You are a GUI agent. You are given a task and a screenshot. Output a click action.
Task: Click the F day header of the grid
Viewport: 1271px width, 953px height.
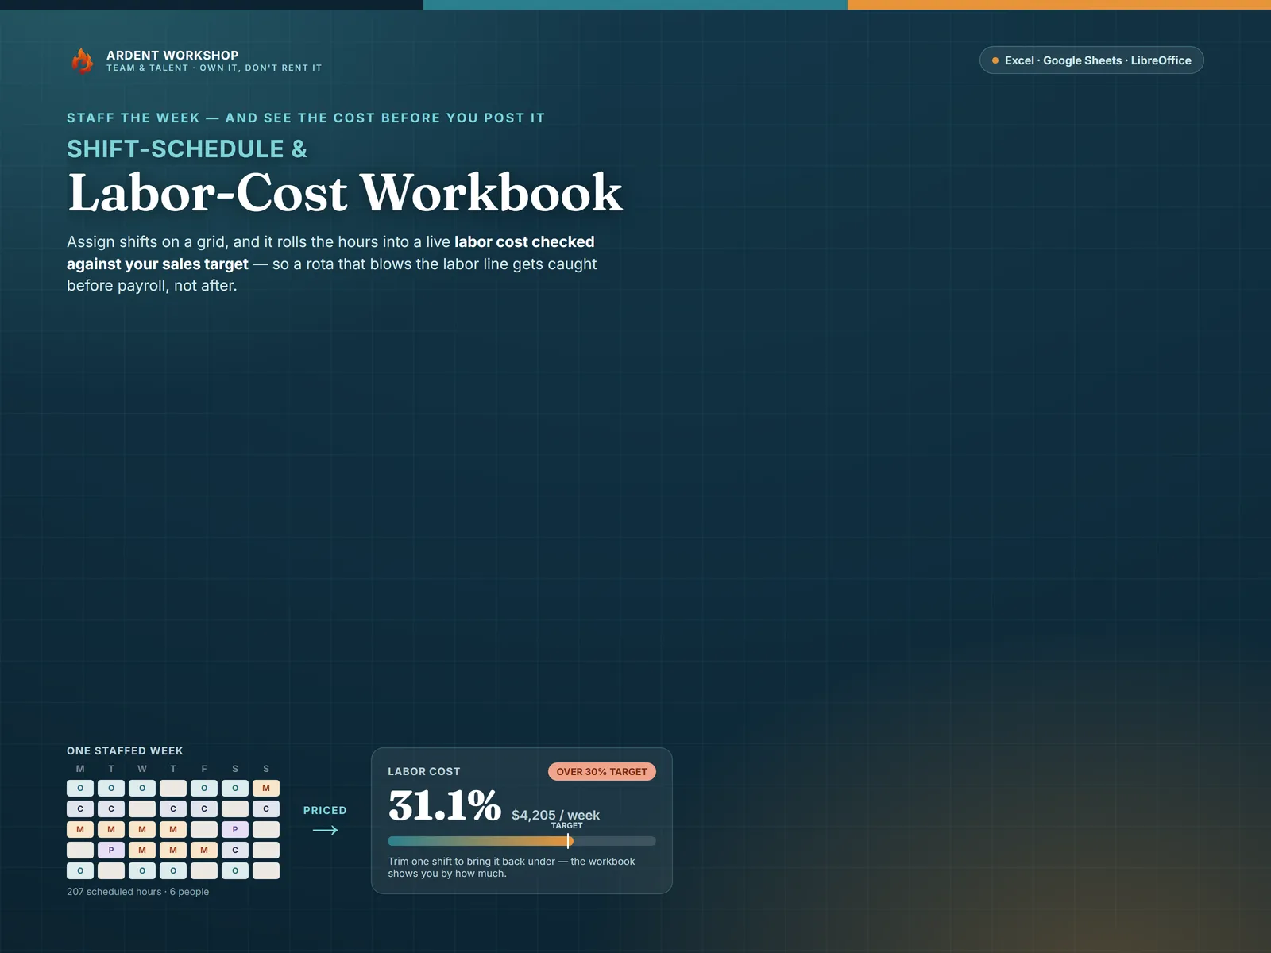(204, 769)
